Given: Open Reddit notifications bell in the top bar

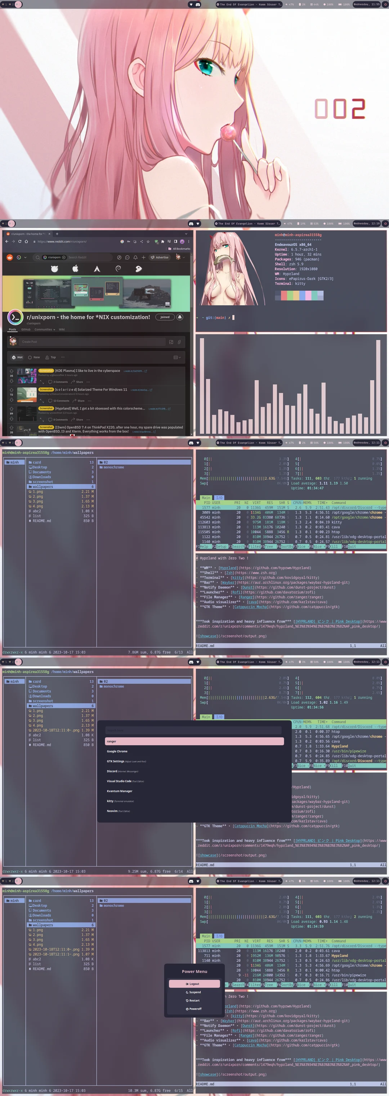Looking at the screenshot, I should click(135, 258).
